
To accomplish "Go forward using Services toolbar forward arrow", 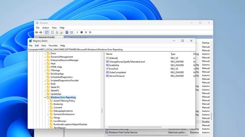I will point(41,32).
